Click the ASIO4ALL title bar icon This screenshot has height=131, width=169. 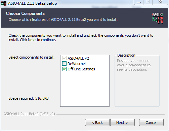4,3
